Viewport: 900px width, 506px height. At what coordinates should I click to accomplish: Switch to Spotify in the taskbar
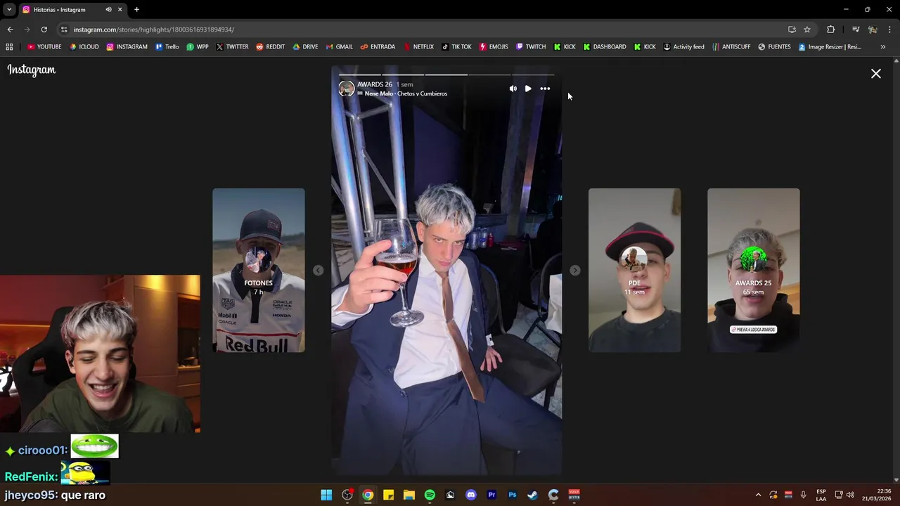tap(430, 495)
